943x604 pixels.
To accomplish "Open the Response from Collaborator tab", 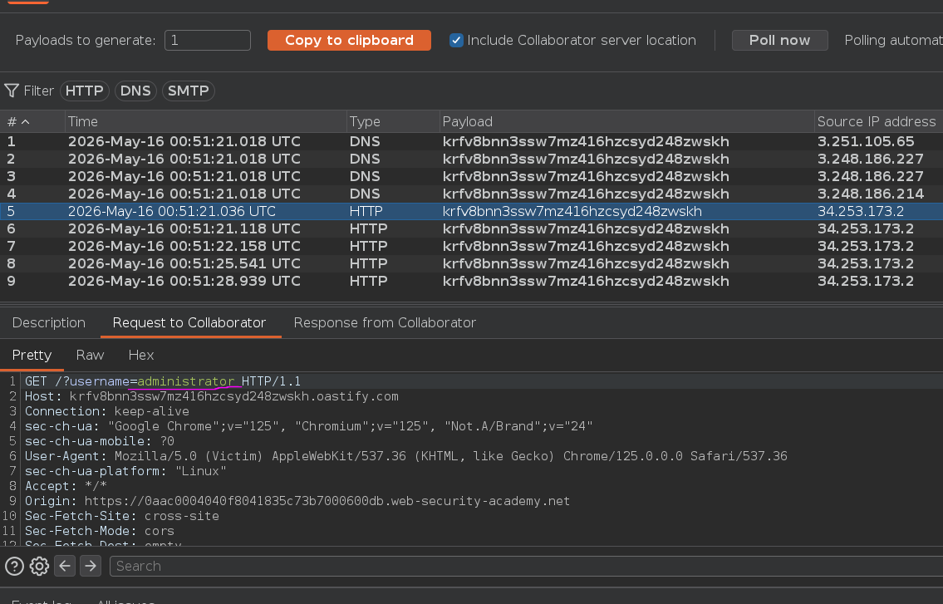I will tap(385, 323).
